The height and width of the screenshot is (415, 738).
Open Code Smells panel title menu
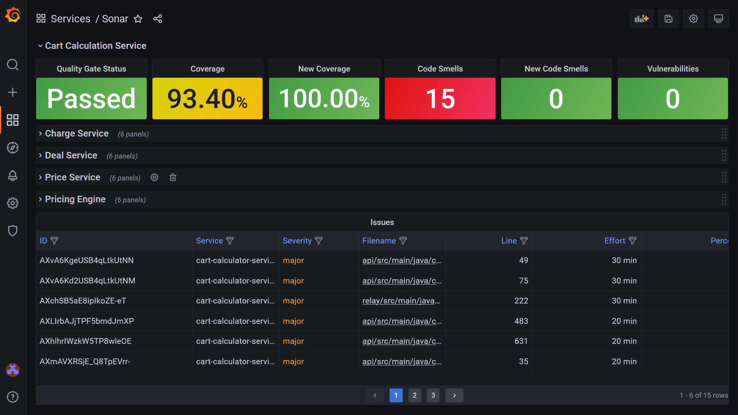coord(440,69)
